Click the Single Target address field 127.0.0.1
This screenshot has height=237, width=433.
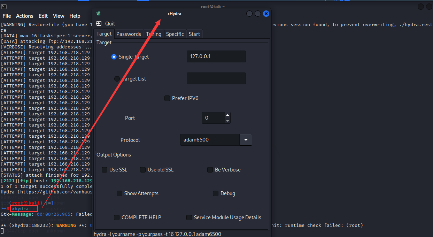[216, 56]
